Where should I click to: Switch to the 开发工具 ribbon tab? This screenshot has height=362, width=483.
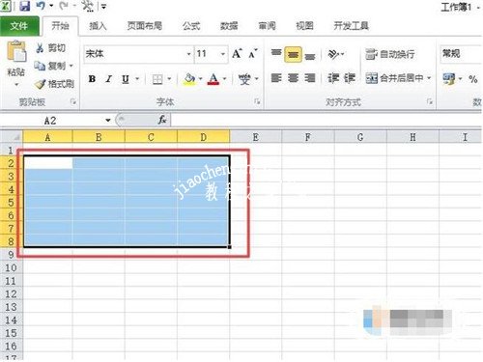[x=351, y=26]
